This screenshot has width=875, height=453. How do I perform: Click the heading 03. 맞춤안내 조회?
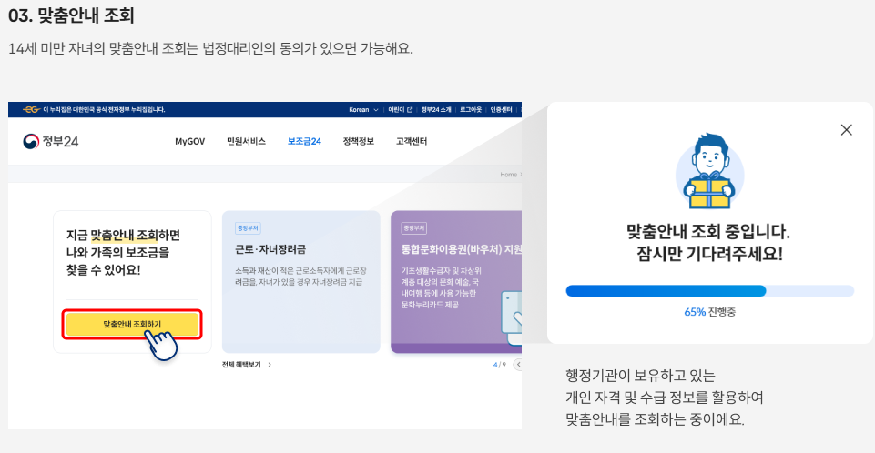click(71, 15)
